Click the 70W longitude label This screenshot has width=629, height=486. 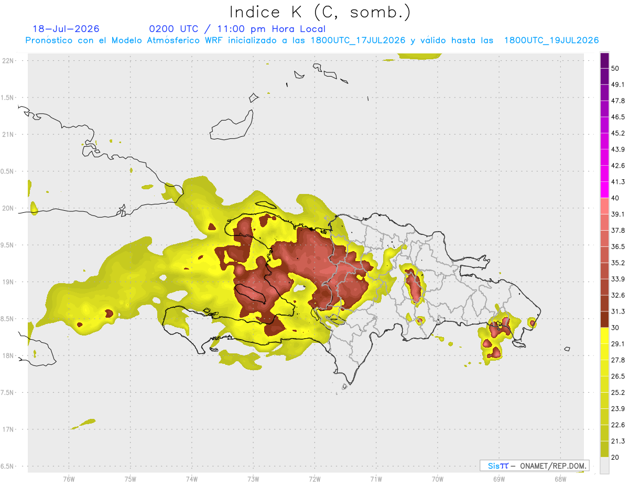pos(438,479)
